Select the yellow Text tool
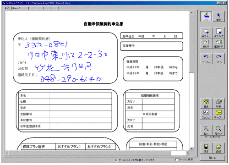Image resolution: width=229 pixels, height=165 pixels. point(218,114)
